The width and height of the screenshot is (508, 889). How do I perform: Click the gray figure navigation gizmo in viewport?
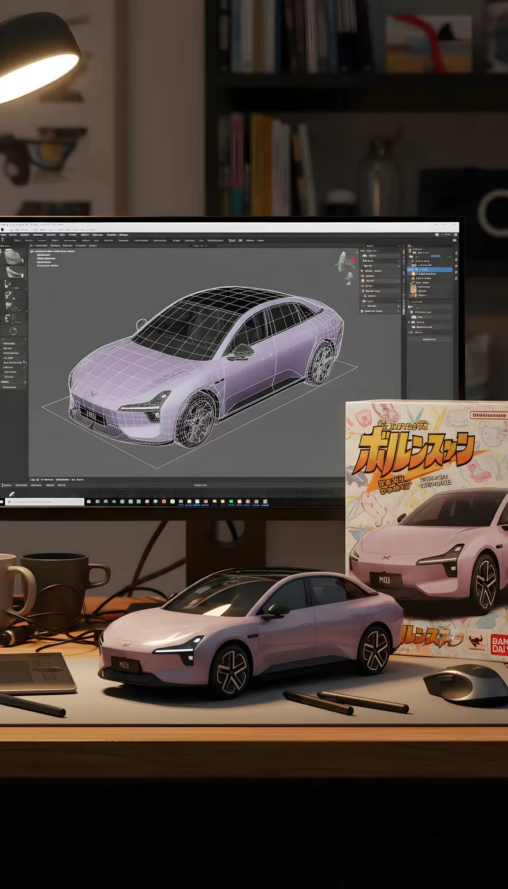coord(345,262)
